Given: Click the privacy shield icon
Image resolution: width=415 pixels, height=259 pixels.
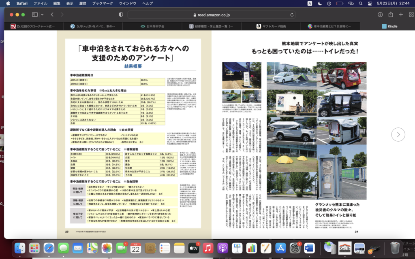Looking at the screenshot, I should click(x=121, y=15).
